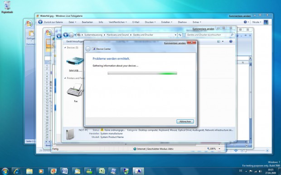
Task: Switch to Word in the taskbar
Action: (65, 171)
